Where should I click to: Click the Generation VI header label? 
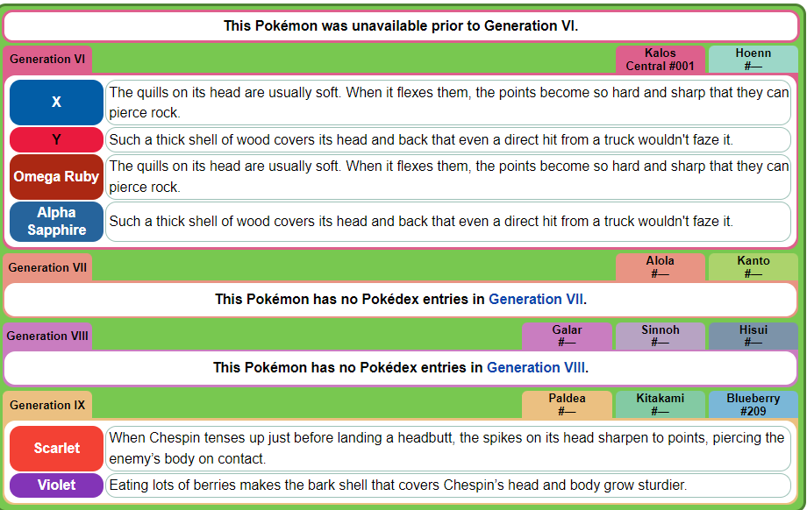pos(47,60)
